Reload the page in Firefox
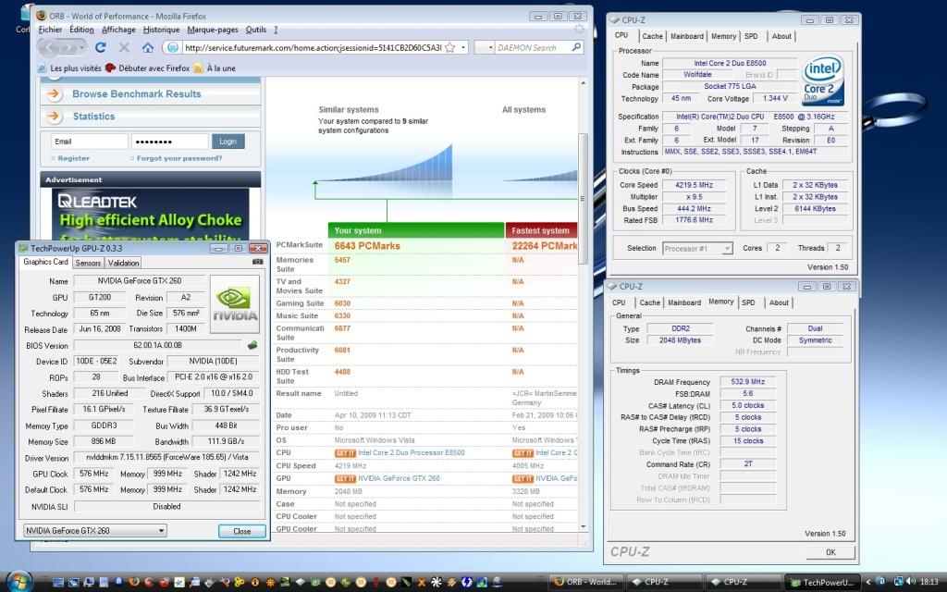947x592 pixels. [x=100, y=47]
